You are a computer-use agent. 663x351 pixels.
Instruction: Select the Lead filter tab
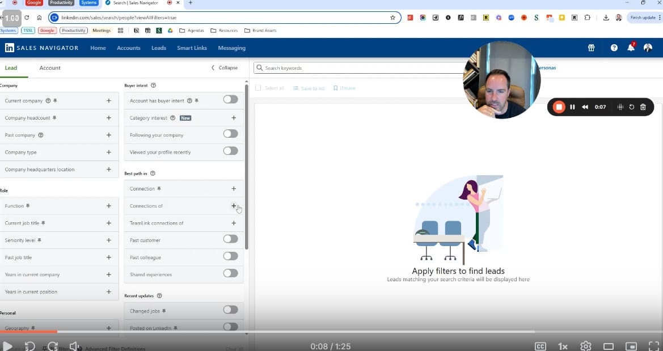(11, 67)
